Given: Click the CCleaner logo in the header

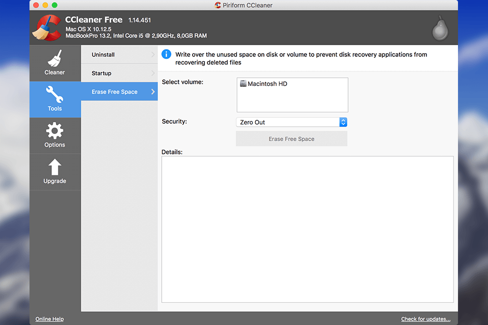Looking at the screenshot, I should click(x=46, y=27).
